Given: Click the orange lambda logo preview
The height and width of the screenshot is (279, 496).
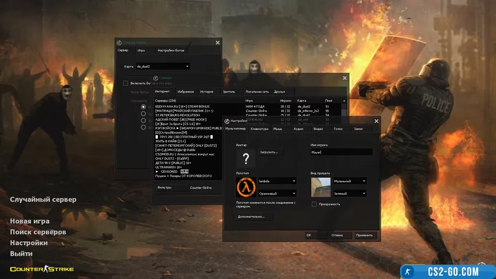Looking at the screenshot, I should pyautogui.click(x=246, y=187).
